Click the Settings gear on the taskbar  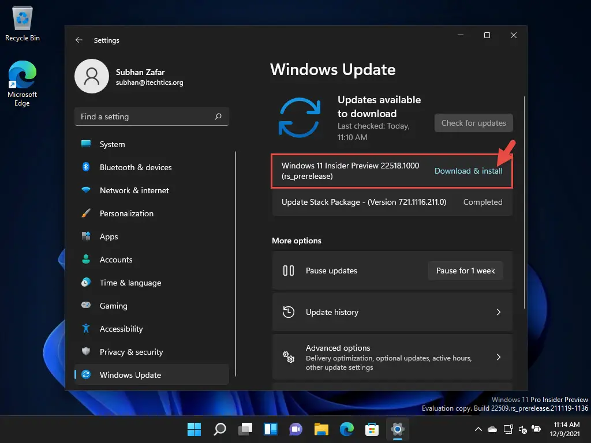pos(397,429)
